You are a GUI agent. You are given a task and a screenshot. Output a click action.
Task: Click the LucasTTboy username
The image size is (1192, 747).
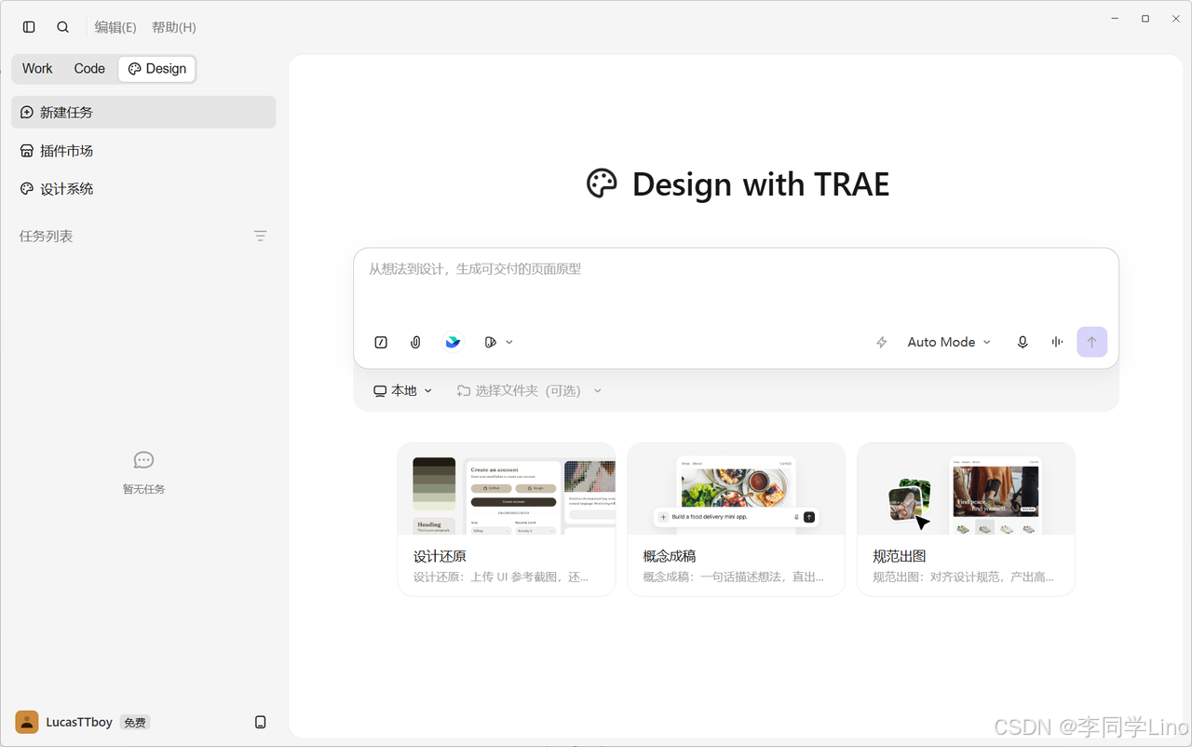coord(79,722)
